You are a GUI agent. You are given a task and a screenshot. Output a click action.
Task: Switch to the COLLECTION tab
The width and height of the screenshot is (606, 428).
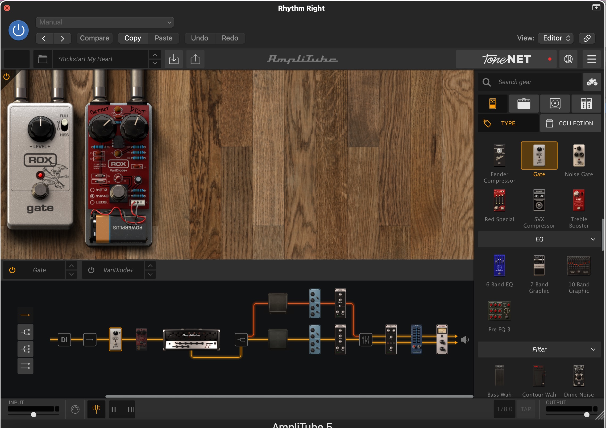570,123
